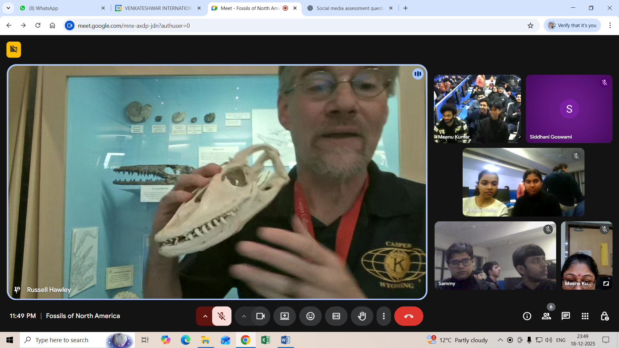Click the present now screen share icon
The width and height of the screenshot is (619, 348).
click(284, 316)
